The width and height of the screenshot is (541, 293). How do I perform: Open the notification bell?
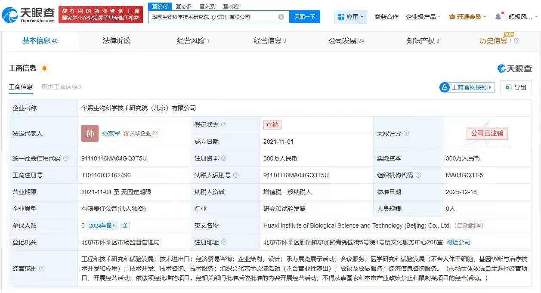498,17
